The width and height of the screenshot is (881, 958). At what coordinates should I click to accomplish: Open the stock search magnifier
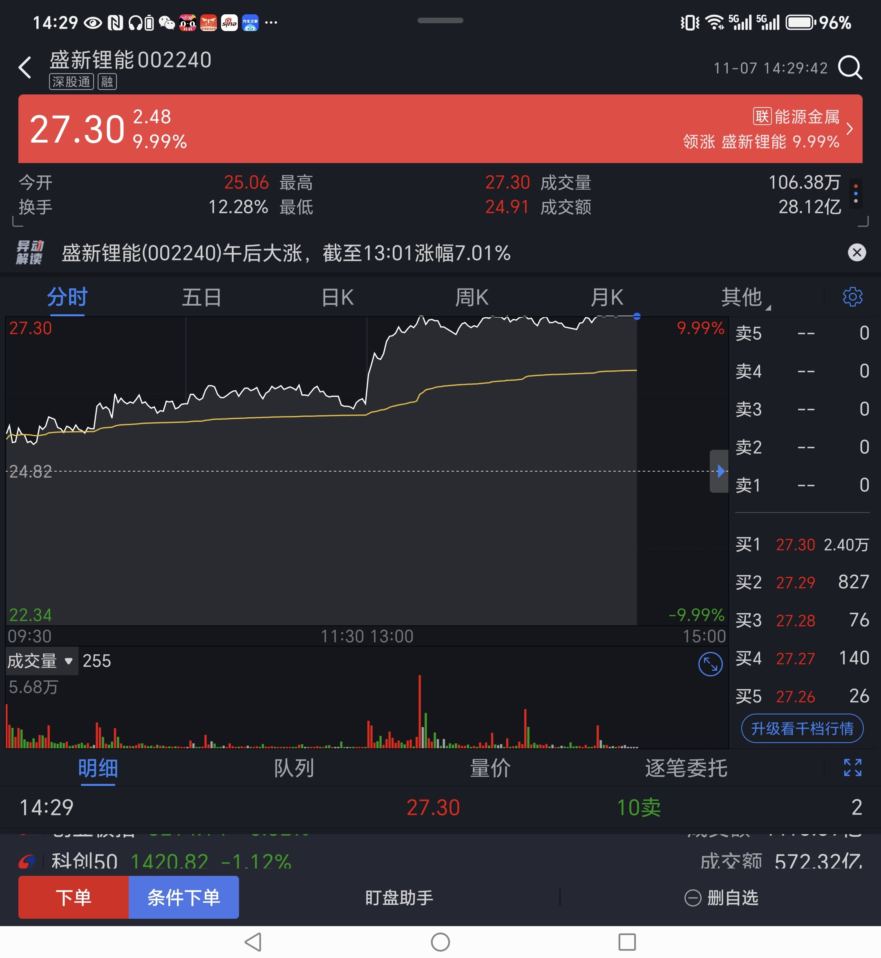pos(850,67)
